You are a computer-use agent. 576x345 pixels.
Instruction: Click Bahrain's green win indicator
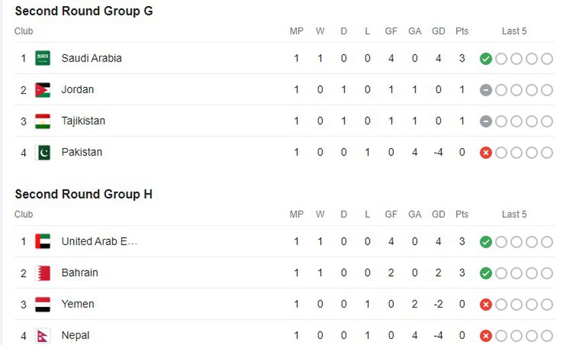pos(486,273)
